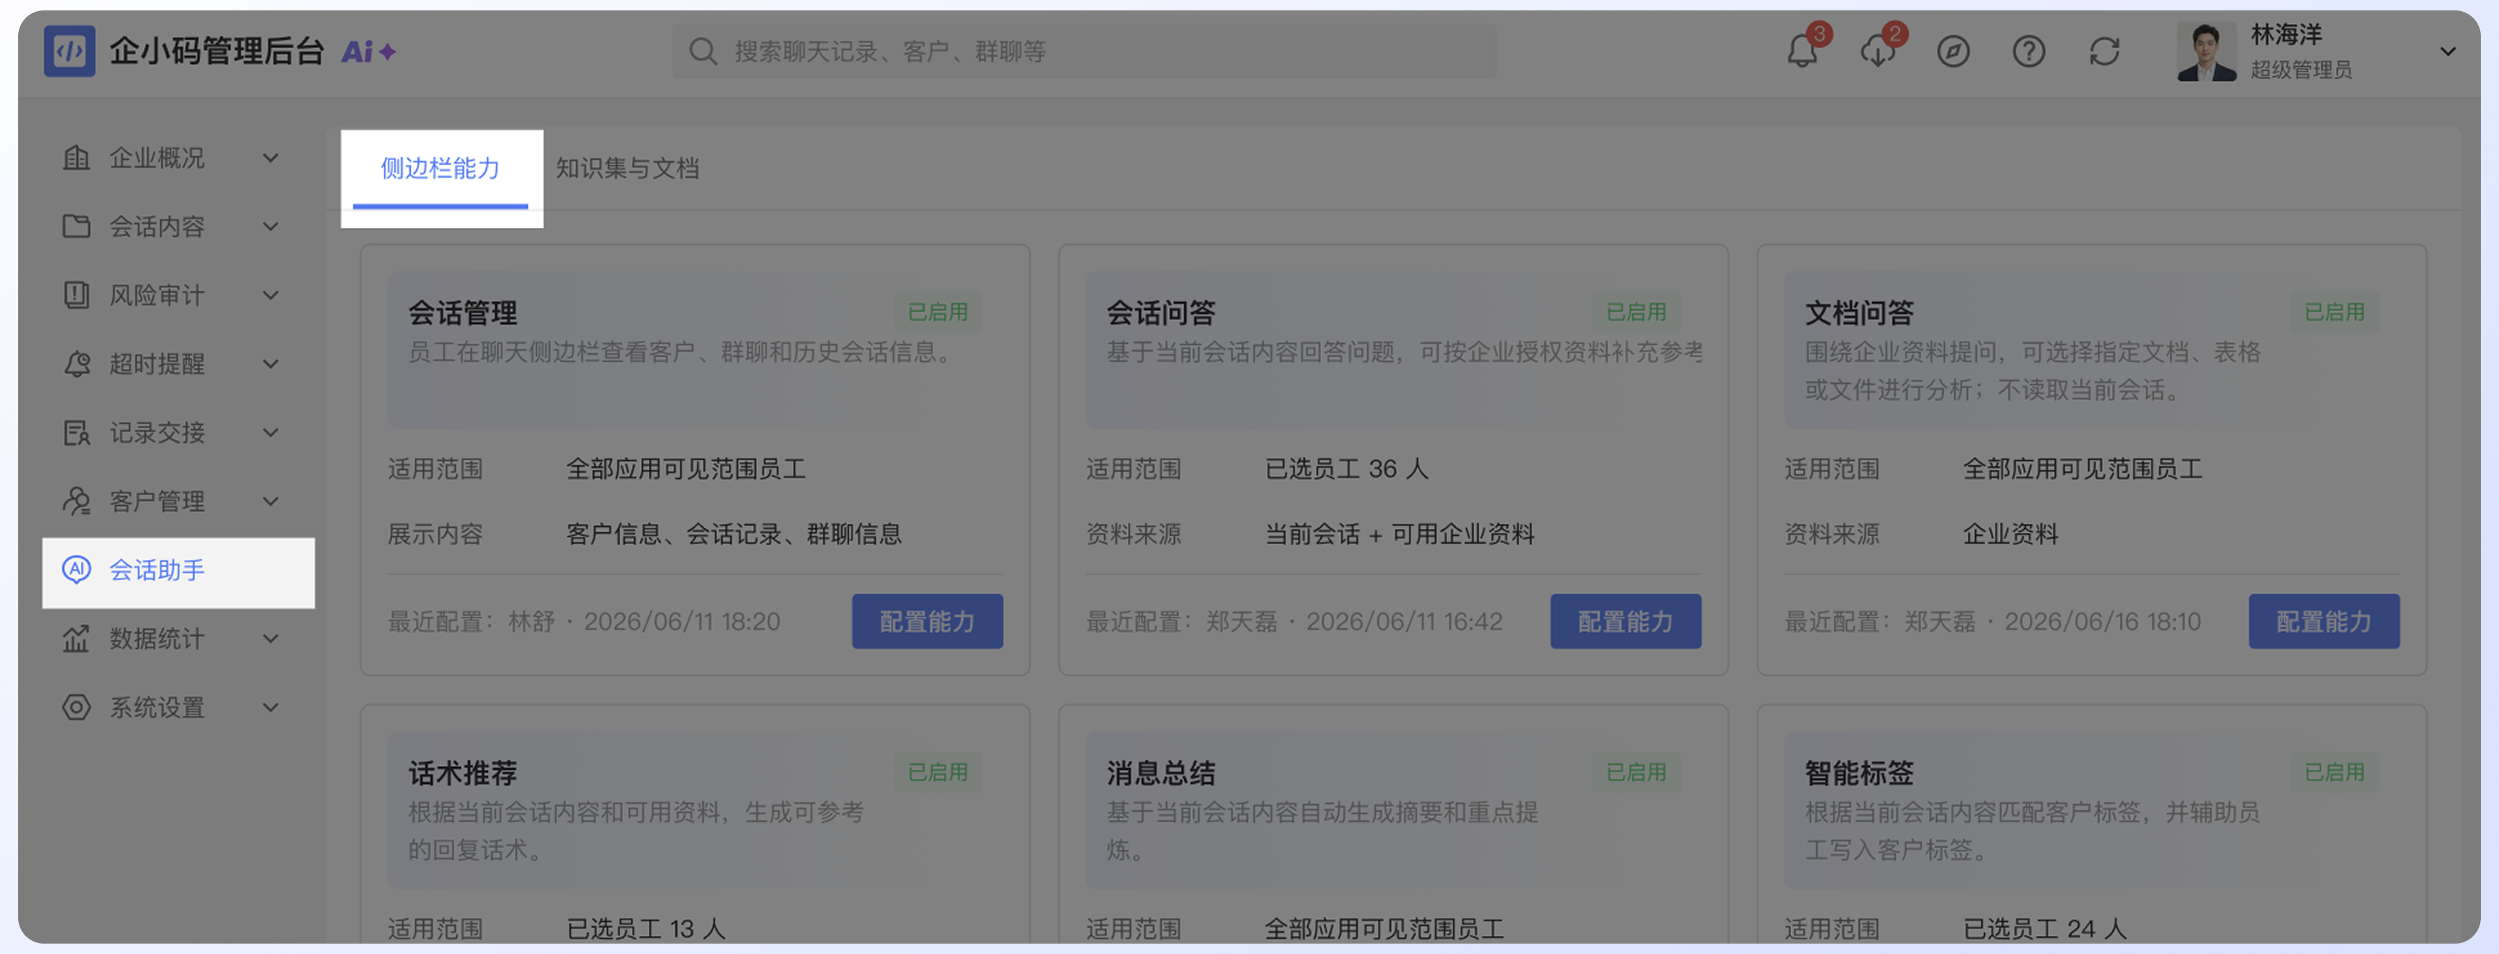Click 已启用 status on 文档问答
Viewport: 2499px width, 954px height.
[x=2335, y=312]
